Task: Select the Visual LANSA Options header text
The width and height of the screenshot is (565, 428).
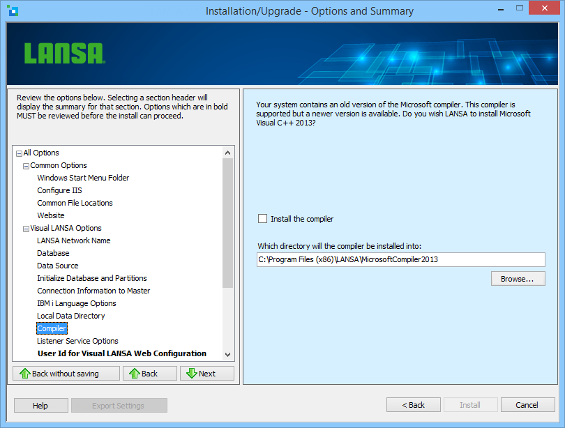Action: point(66,228)
